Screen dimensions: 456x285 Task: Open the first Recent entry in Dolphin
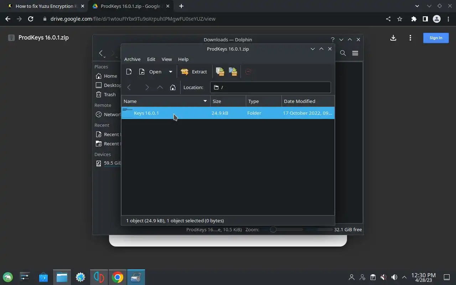pos(108,134)
